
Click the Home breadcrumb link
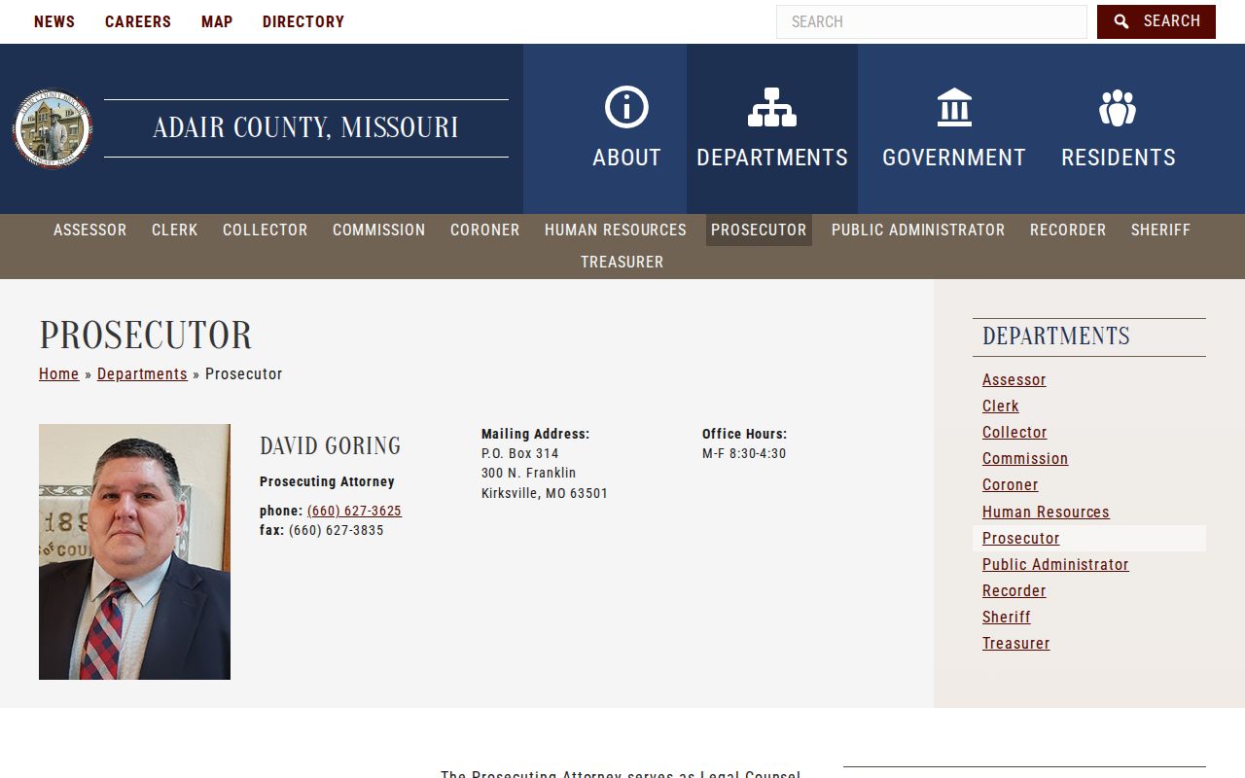(x=59, y=373)
